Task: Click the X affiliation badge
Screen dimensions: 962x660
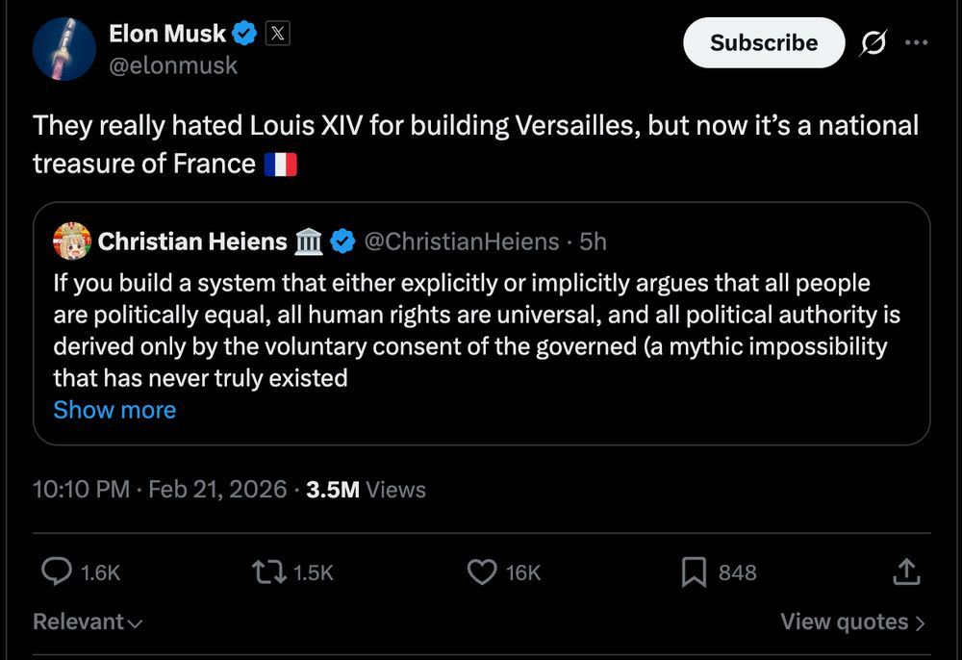Action: (x=277, y=34)
